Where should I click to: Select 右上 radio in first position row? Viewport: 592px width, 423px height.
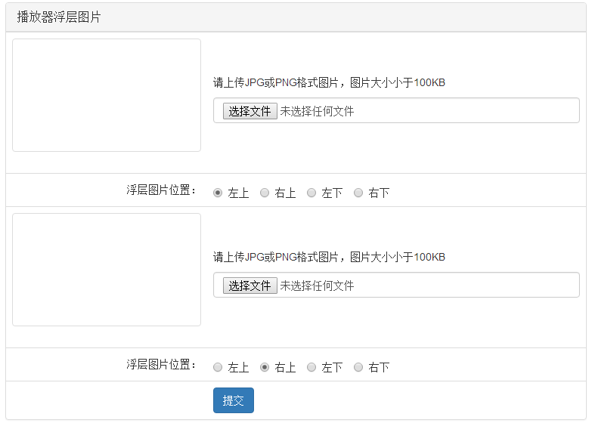coord(265,193)
